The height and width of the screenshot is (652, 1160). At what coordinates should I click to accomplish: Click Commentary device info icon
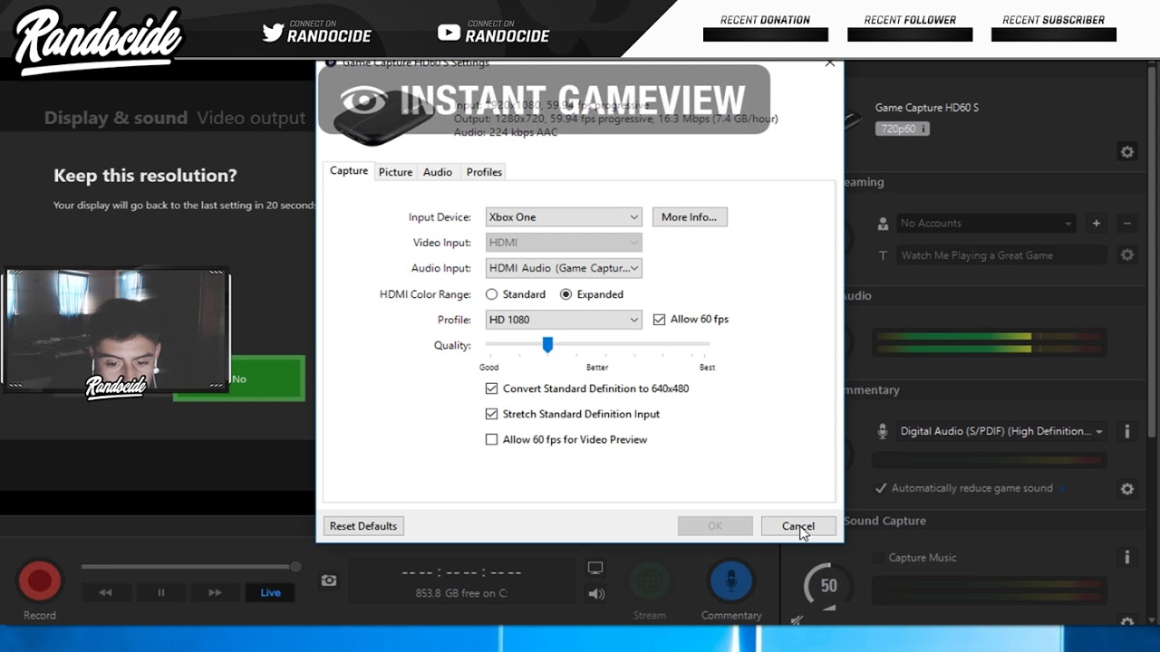coord(1127,432)
